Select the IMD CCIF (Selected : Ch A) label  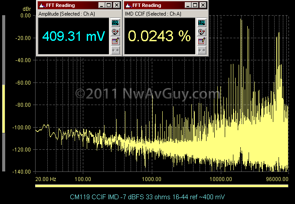click(153, 14)
